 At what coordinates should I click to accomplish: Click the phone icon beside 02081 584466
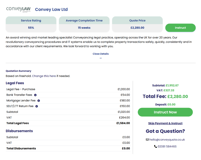pos(156,147)
